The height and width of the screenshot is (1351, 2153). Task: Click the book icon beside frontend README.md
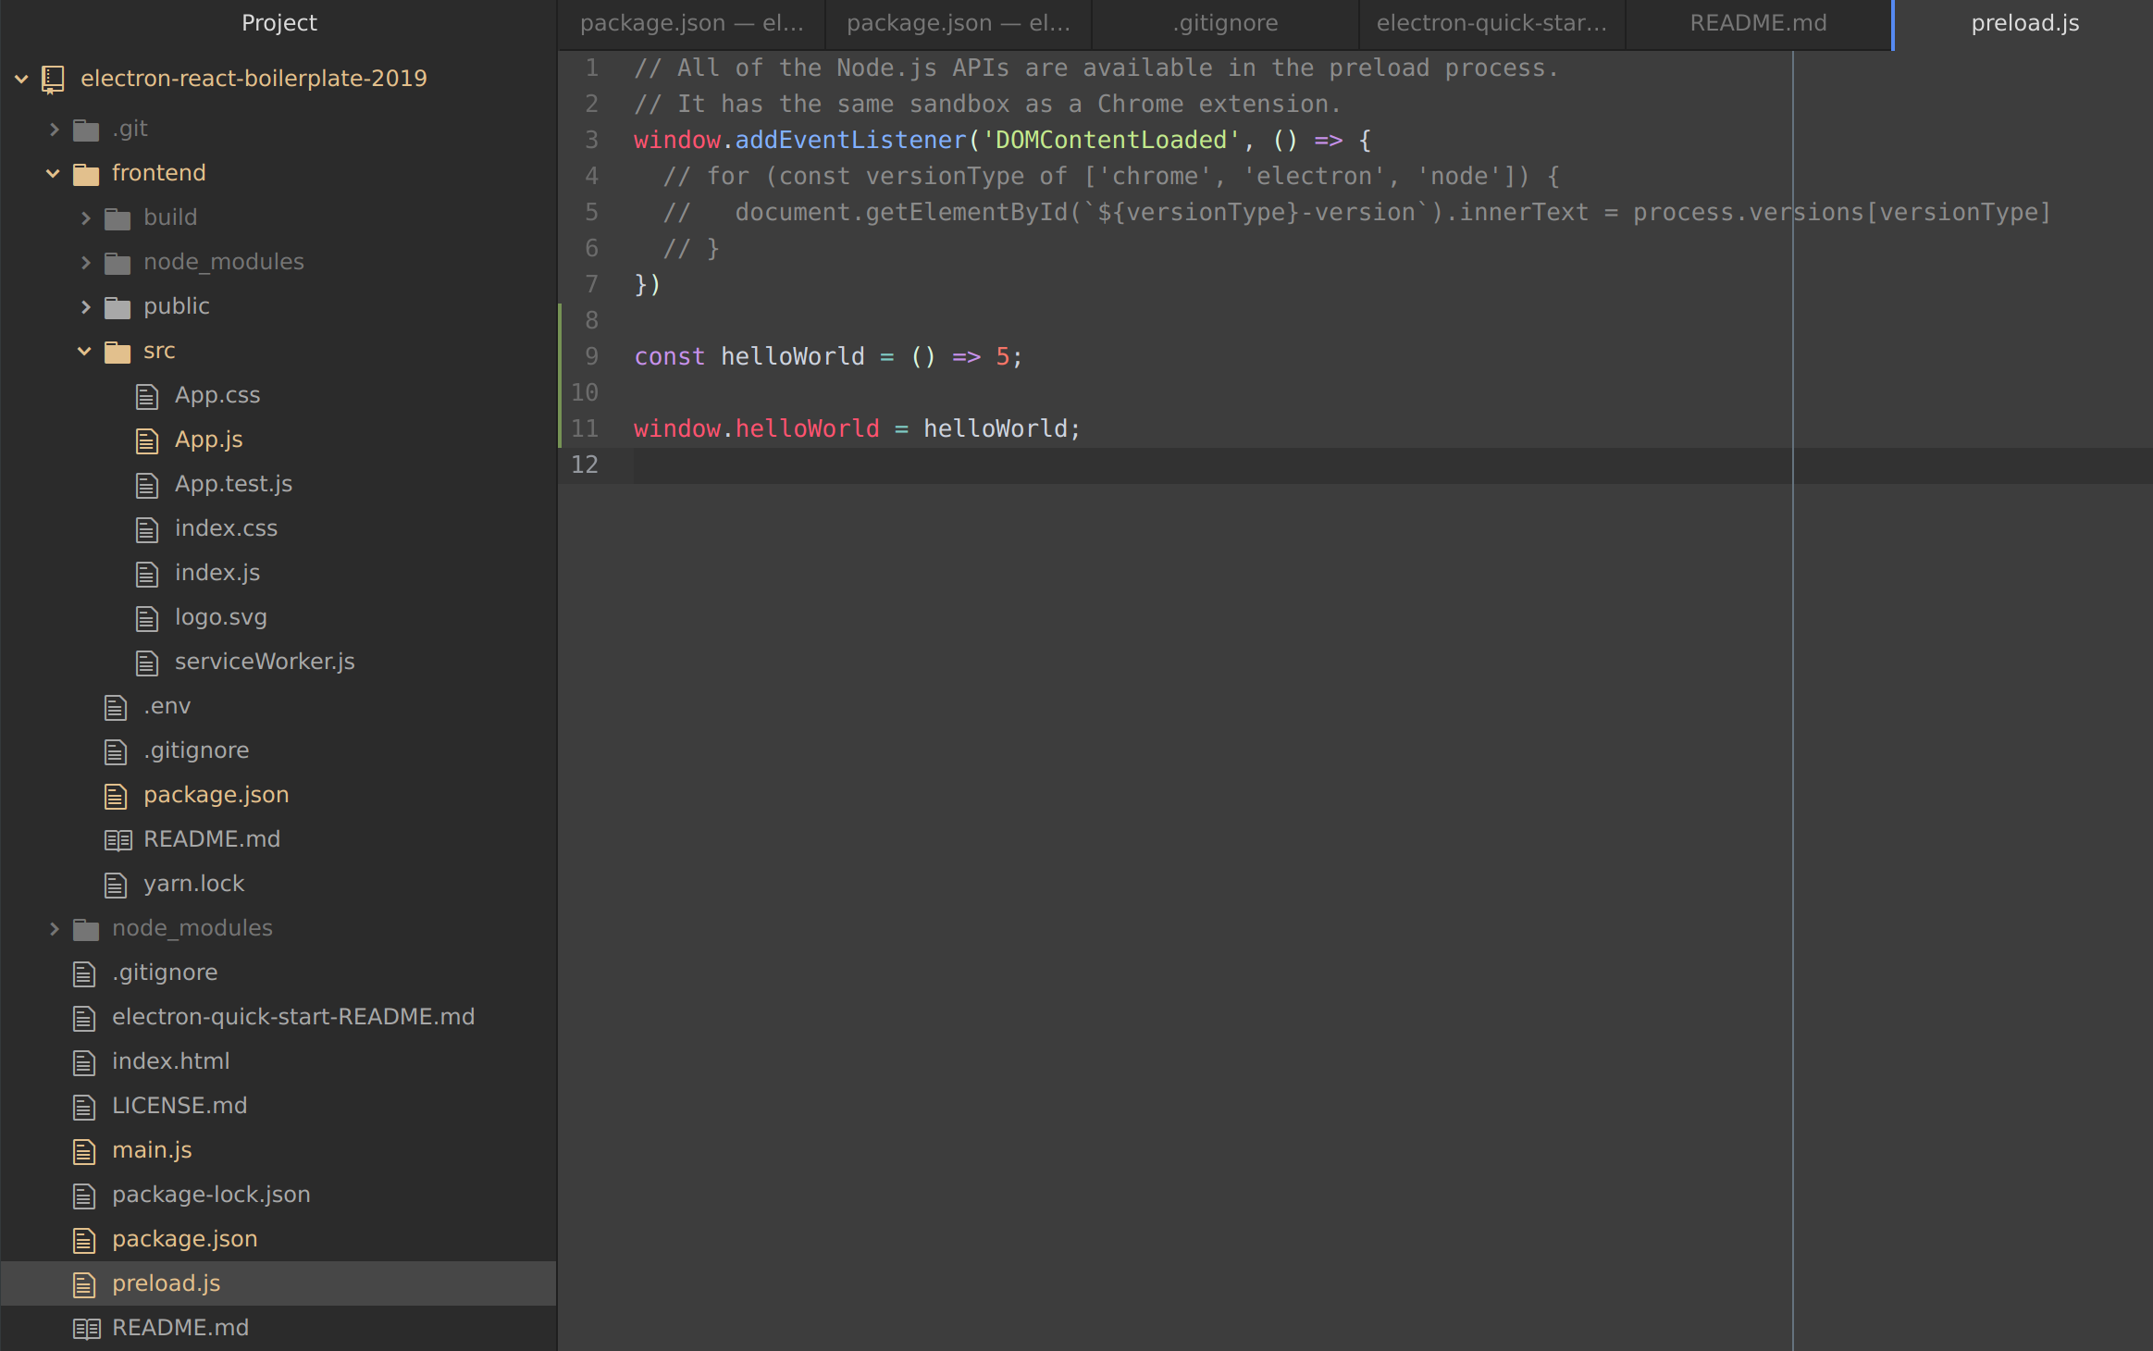118,840
